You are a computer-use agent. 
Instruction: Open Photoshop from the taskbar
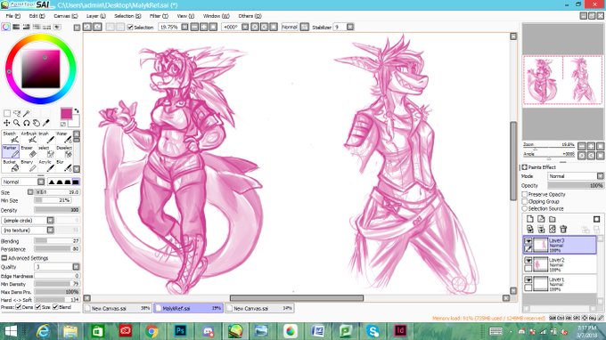[180, 331]
